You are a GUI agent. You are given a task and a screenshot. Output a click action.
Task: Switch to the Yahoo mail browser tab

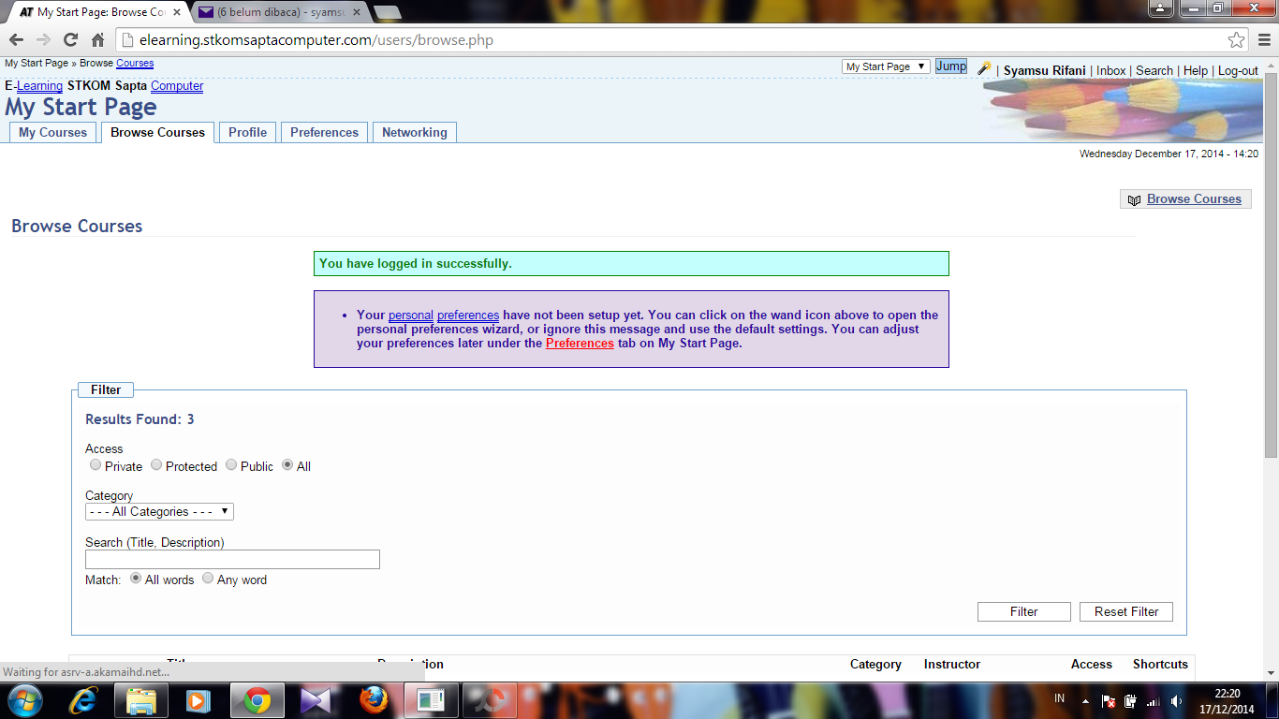pyautogui.click(x=279, y=12)
